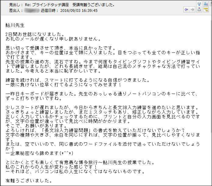Click the line …企業秘密なら諦めます(*^^*)
Viewport: 212px width, 186px height.
39,153
